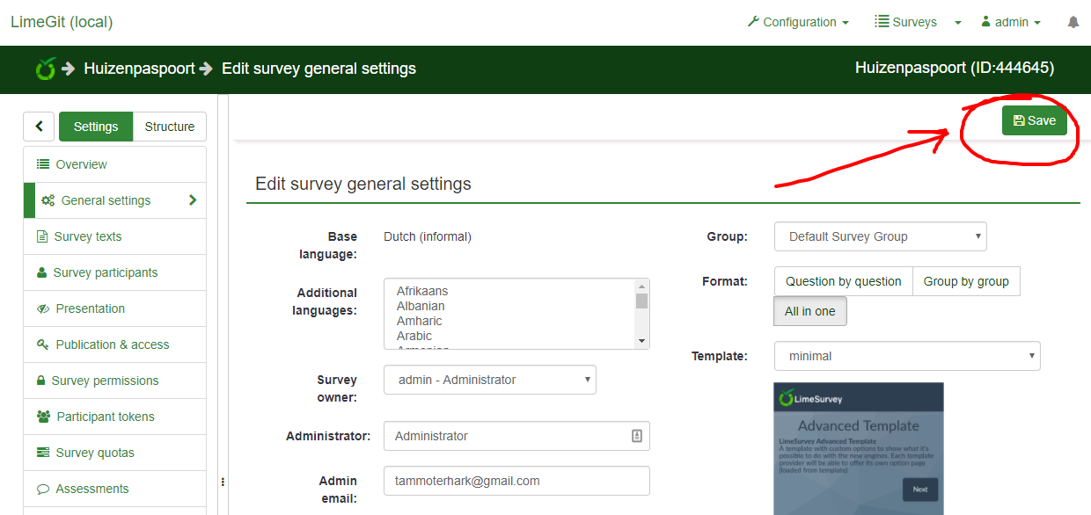
Task: Click the Admin email input field
Action: click(x=516, y=481)
